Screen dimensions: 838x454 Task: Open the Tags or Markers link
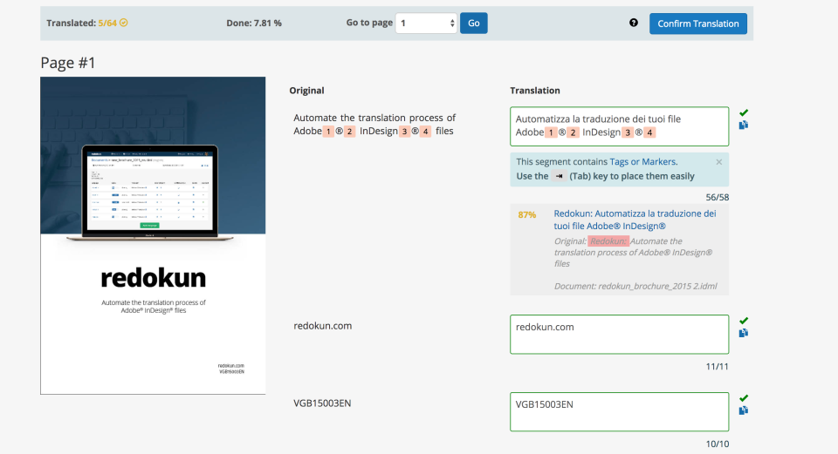tap(643, 162)
